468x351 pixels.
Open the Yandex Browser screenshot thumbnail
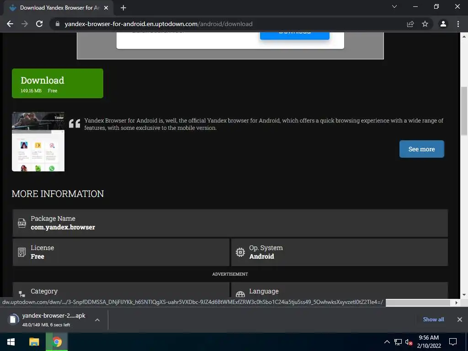pos(38,142)
